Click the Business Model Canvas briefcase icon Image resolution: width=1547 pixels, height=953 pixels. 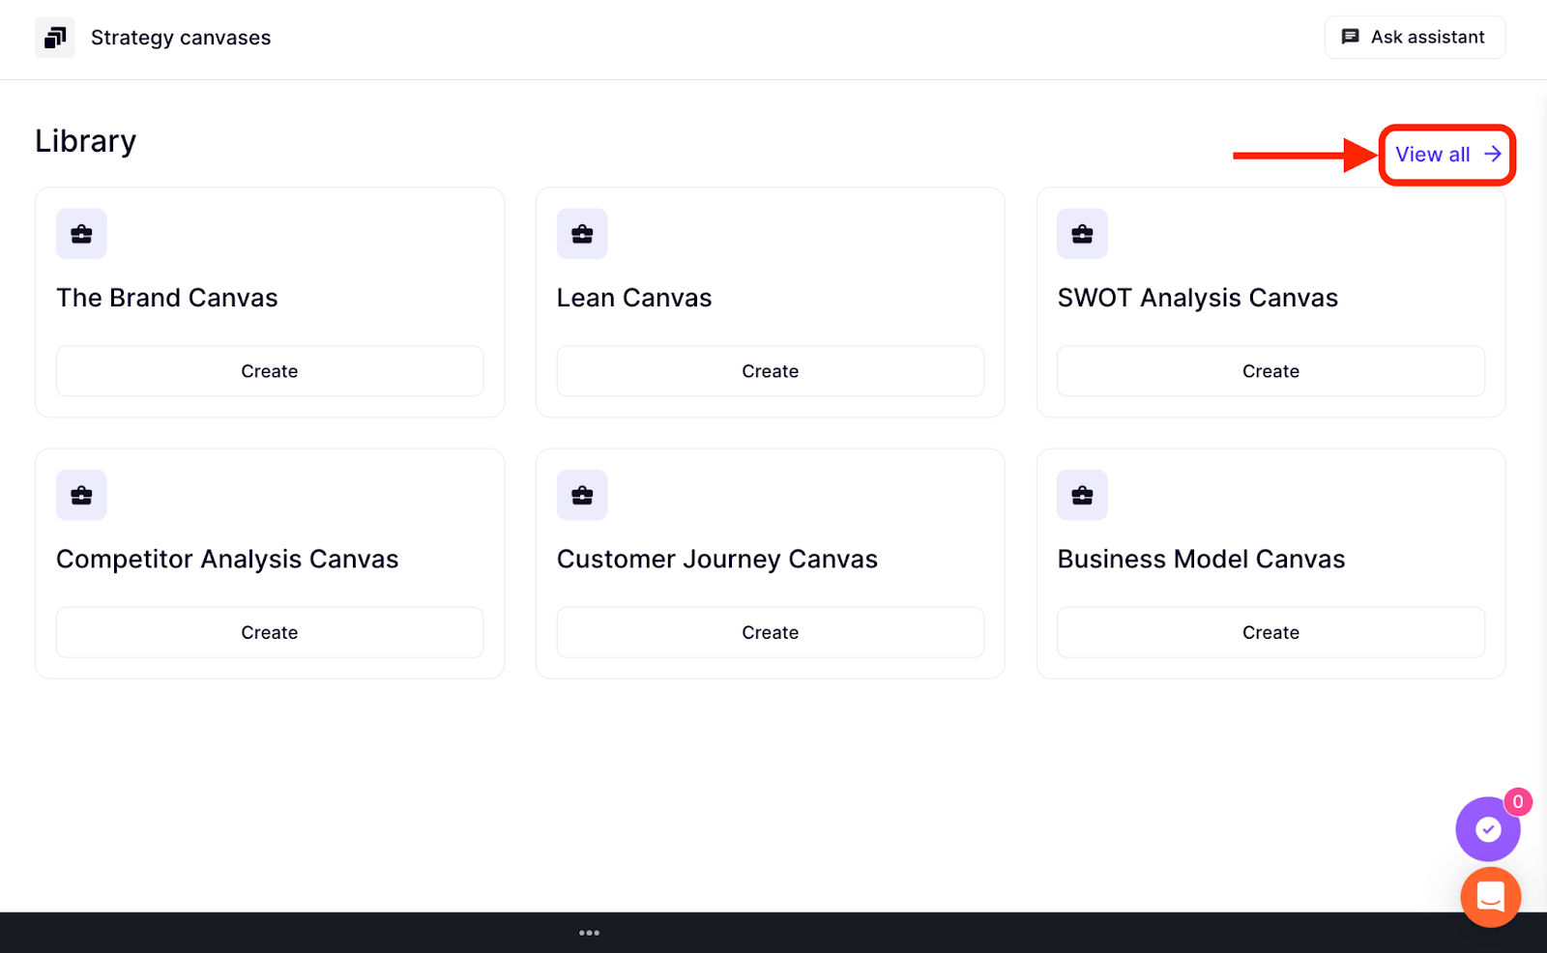tap(1082, 495)
